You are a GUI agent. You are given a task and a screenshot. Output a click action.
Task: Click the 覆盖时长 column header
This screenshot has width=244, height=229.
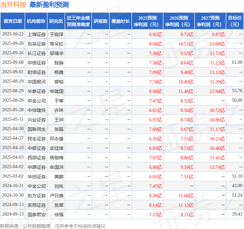tap(121, 21)
